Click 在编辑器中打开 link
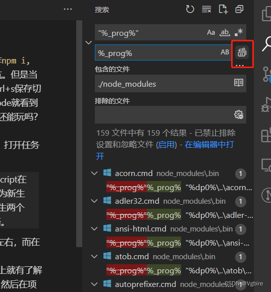The image size is (271, 292). click(165, 150)
